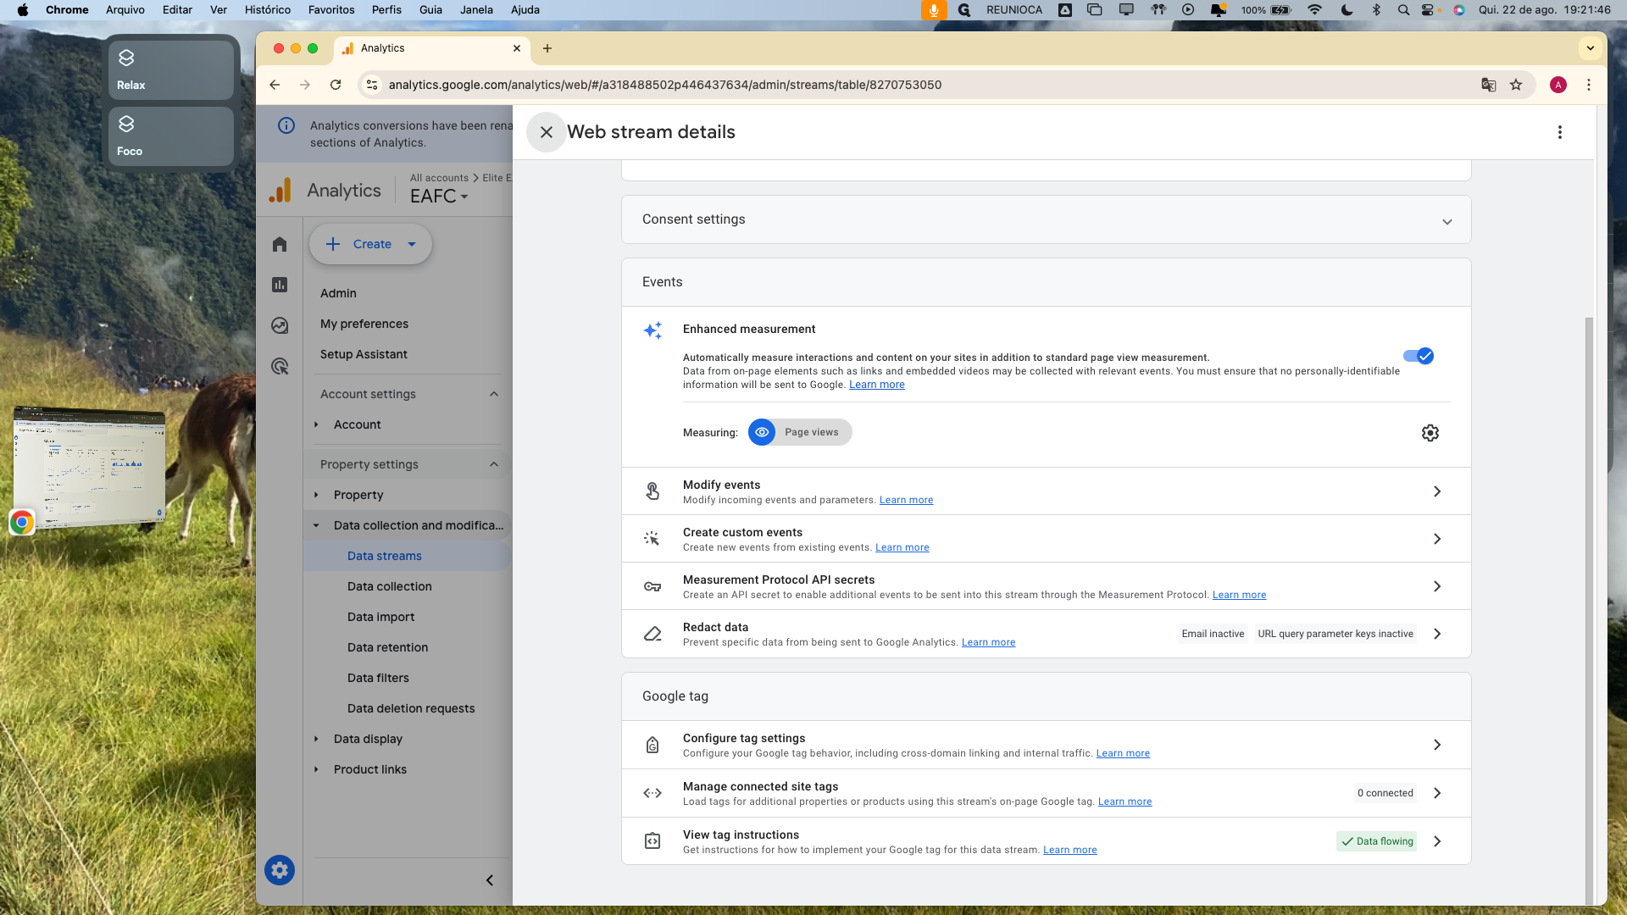The height and width of the screenshot is (915, 1627).
Task: Open Enhanced measurement gear settings
Action: click(x=1430, y=433)
